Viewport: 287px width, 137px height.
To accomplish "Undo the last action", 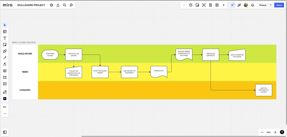I will click(5, 107).
